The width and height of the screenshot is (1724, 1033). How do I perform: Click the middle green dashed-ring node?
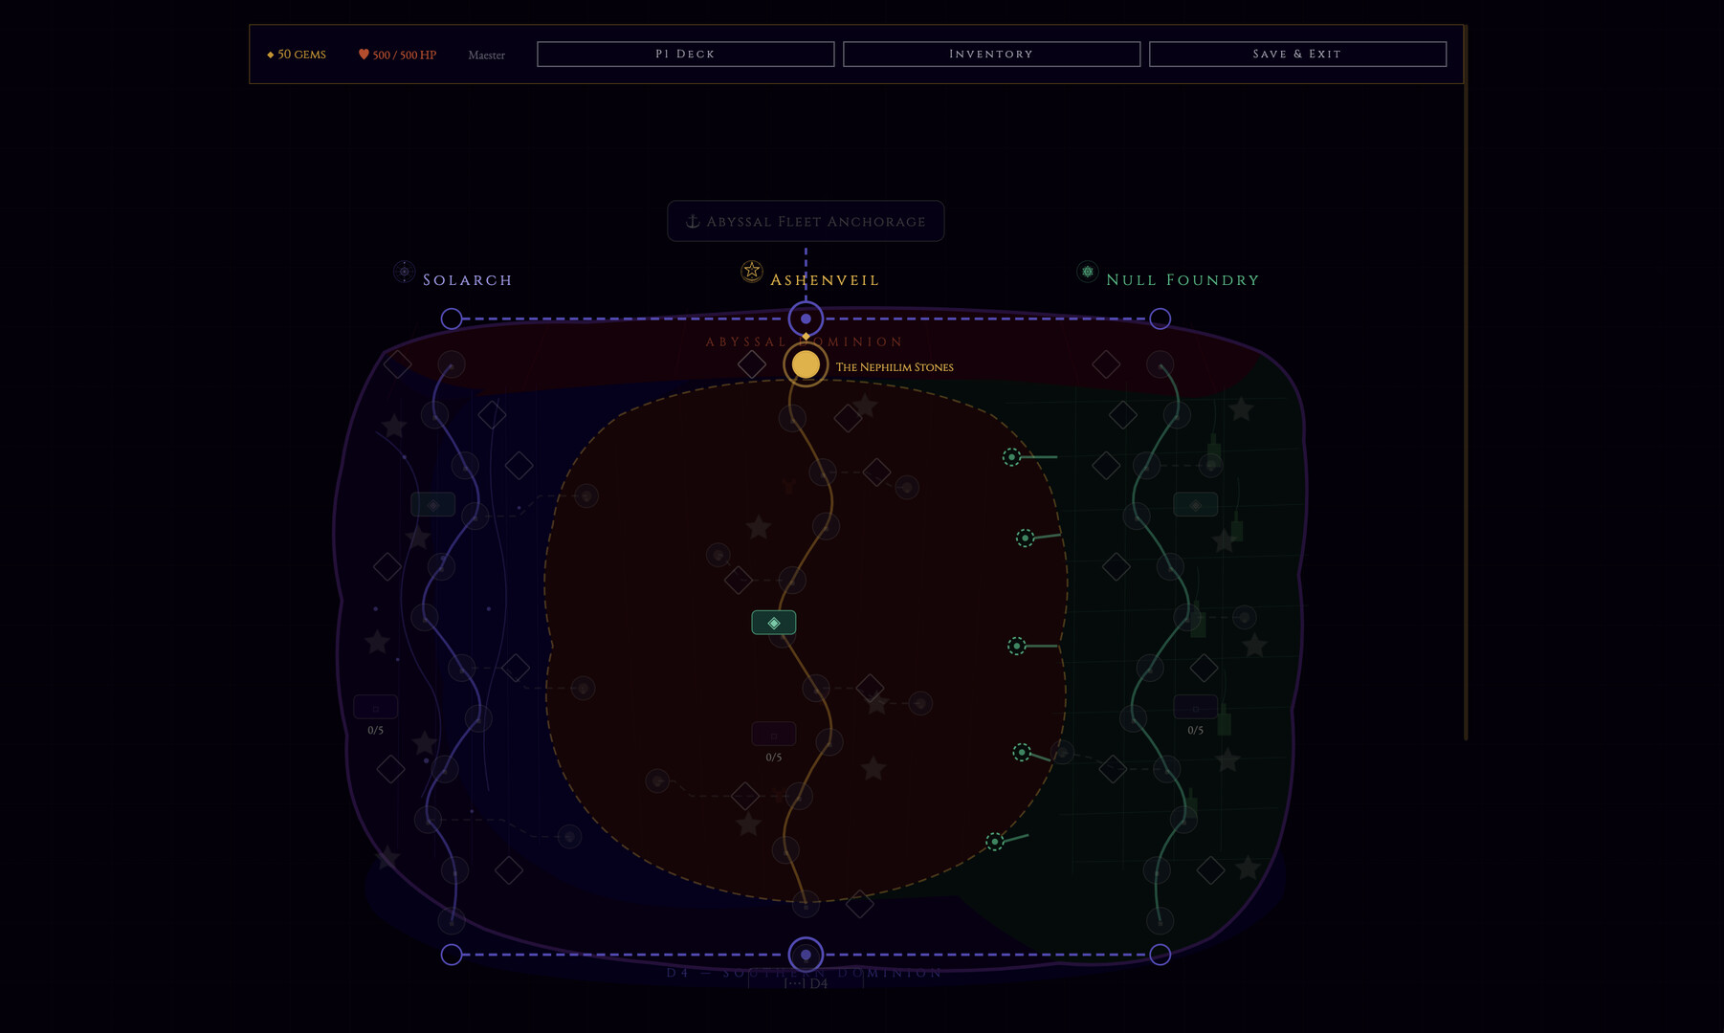(x=1017, y=647)
